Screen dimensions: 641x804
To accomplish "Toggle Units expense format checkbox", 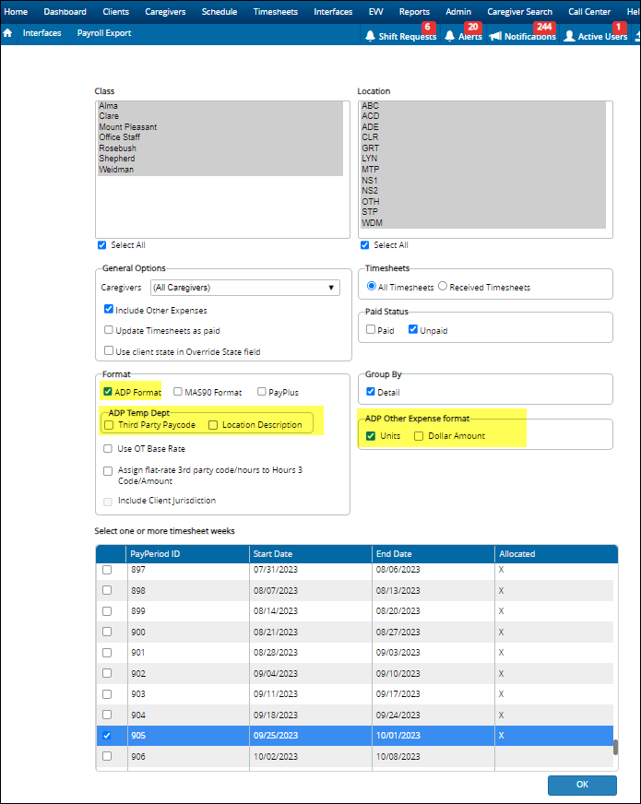I will tap(371, 436).
